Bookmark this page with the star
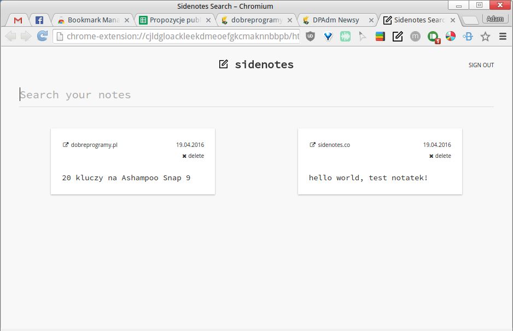The width and height of the screenshot is (513, 331). 485,36
